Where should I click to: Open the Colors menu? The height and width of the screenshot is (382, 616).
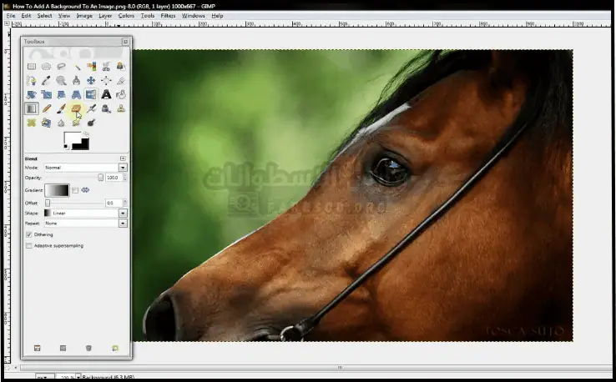coord(126,15)
